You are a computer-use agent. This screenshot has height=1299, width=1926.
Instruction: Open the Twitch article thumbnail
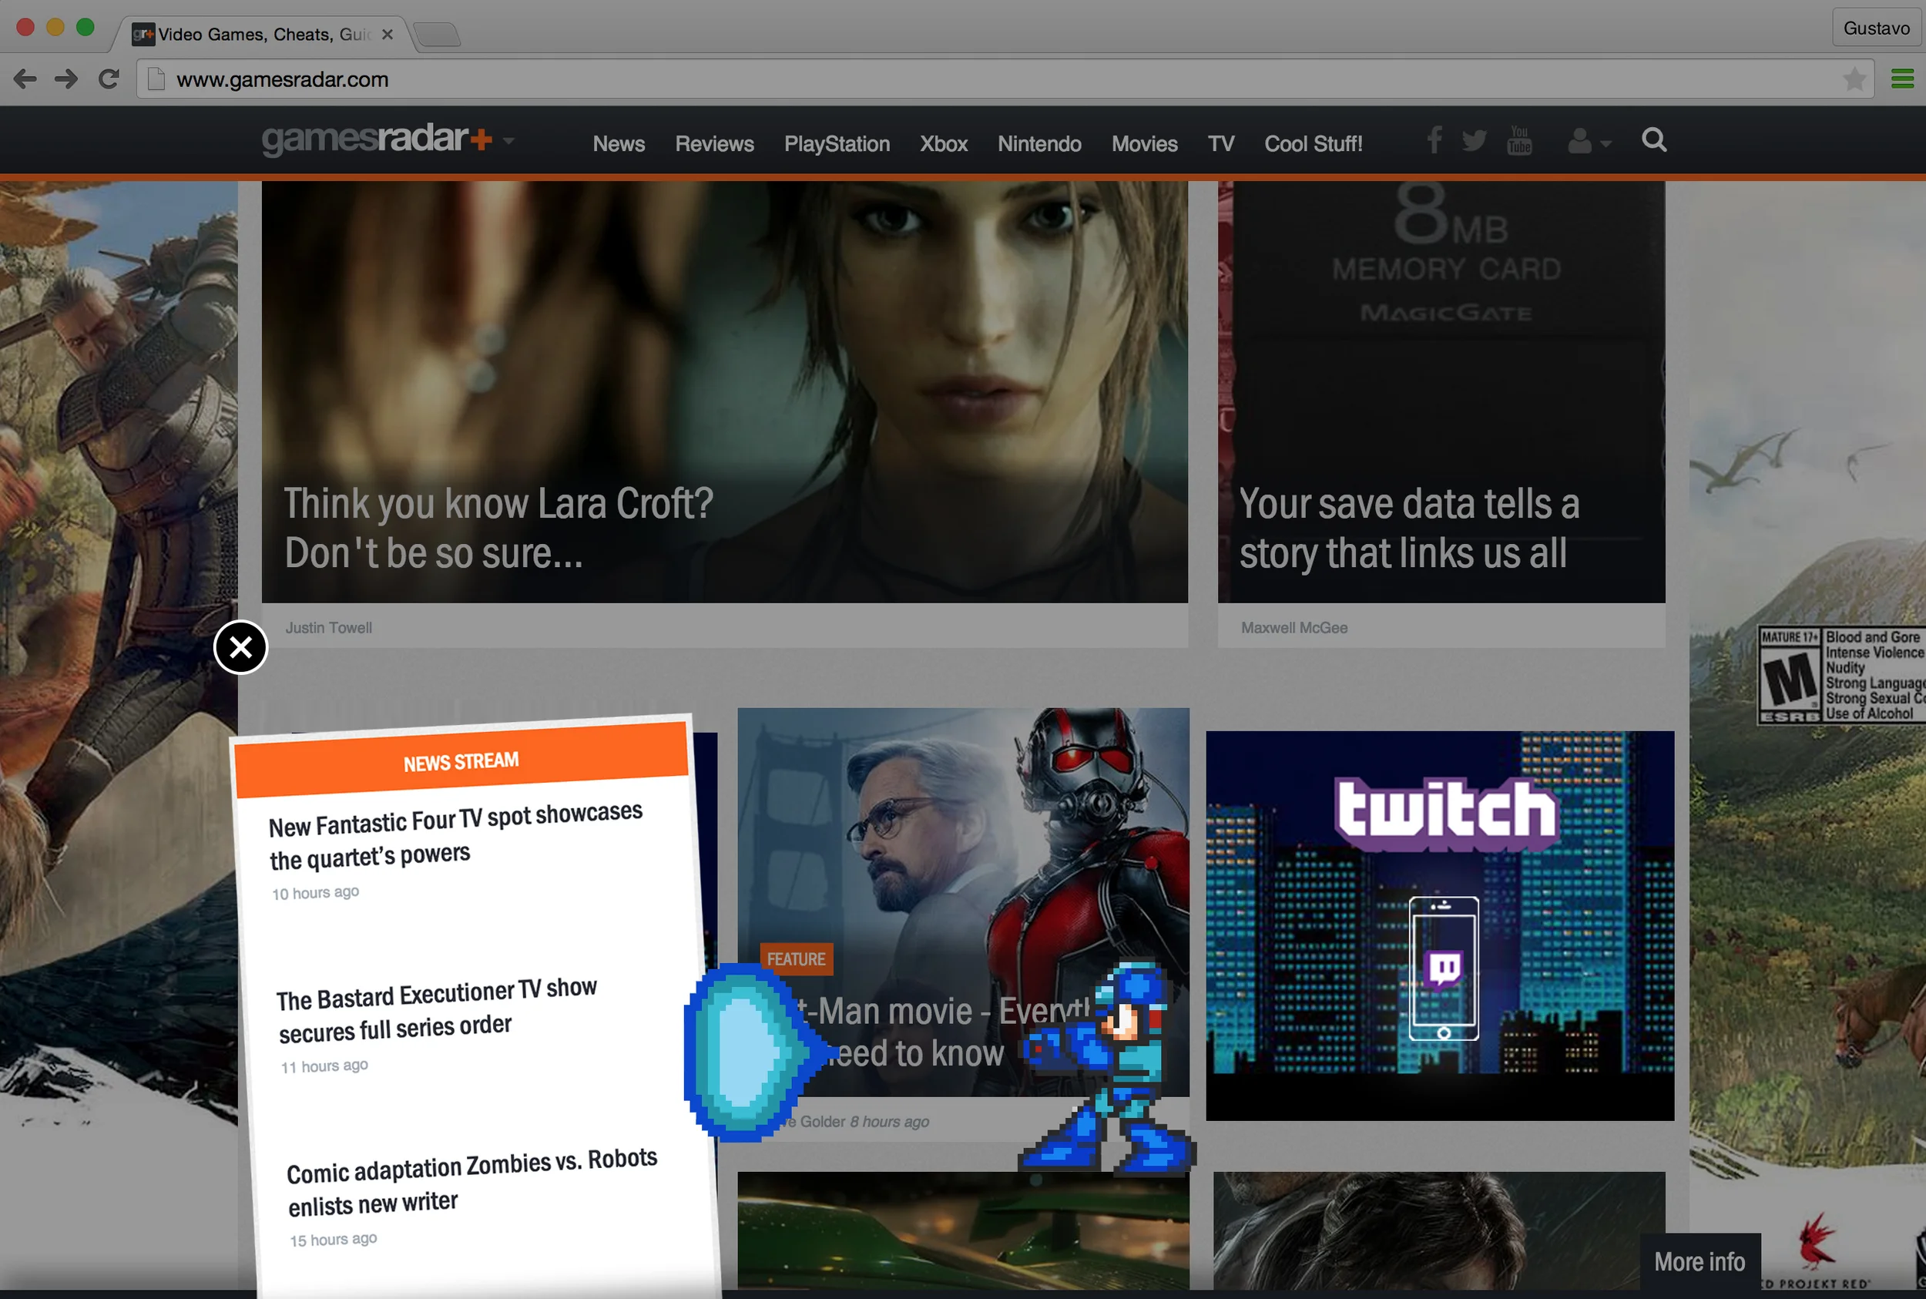click(1440, 925)
